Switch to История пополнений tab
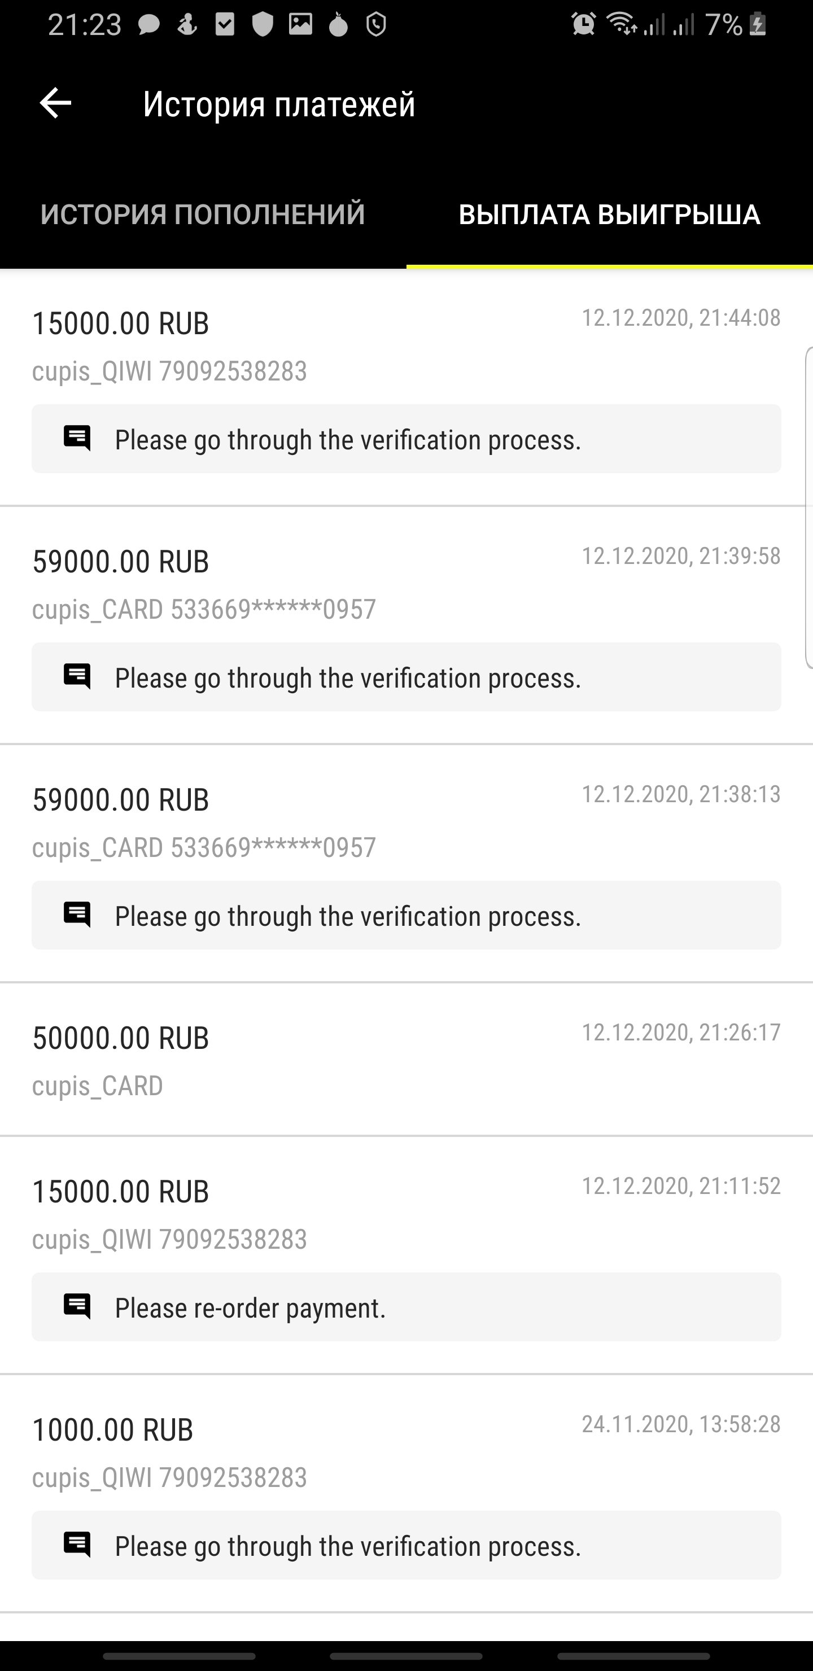This screenshot has height=1671, width=813. tap(203, 215)
